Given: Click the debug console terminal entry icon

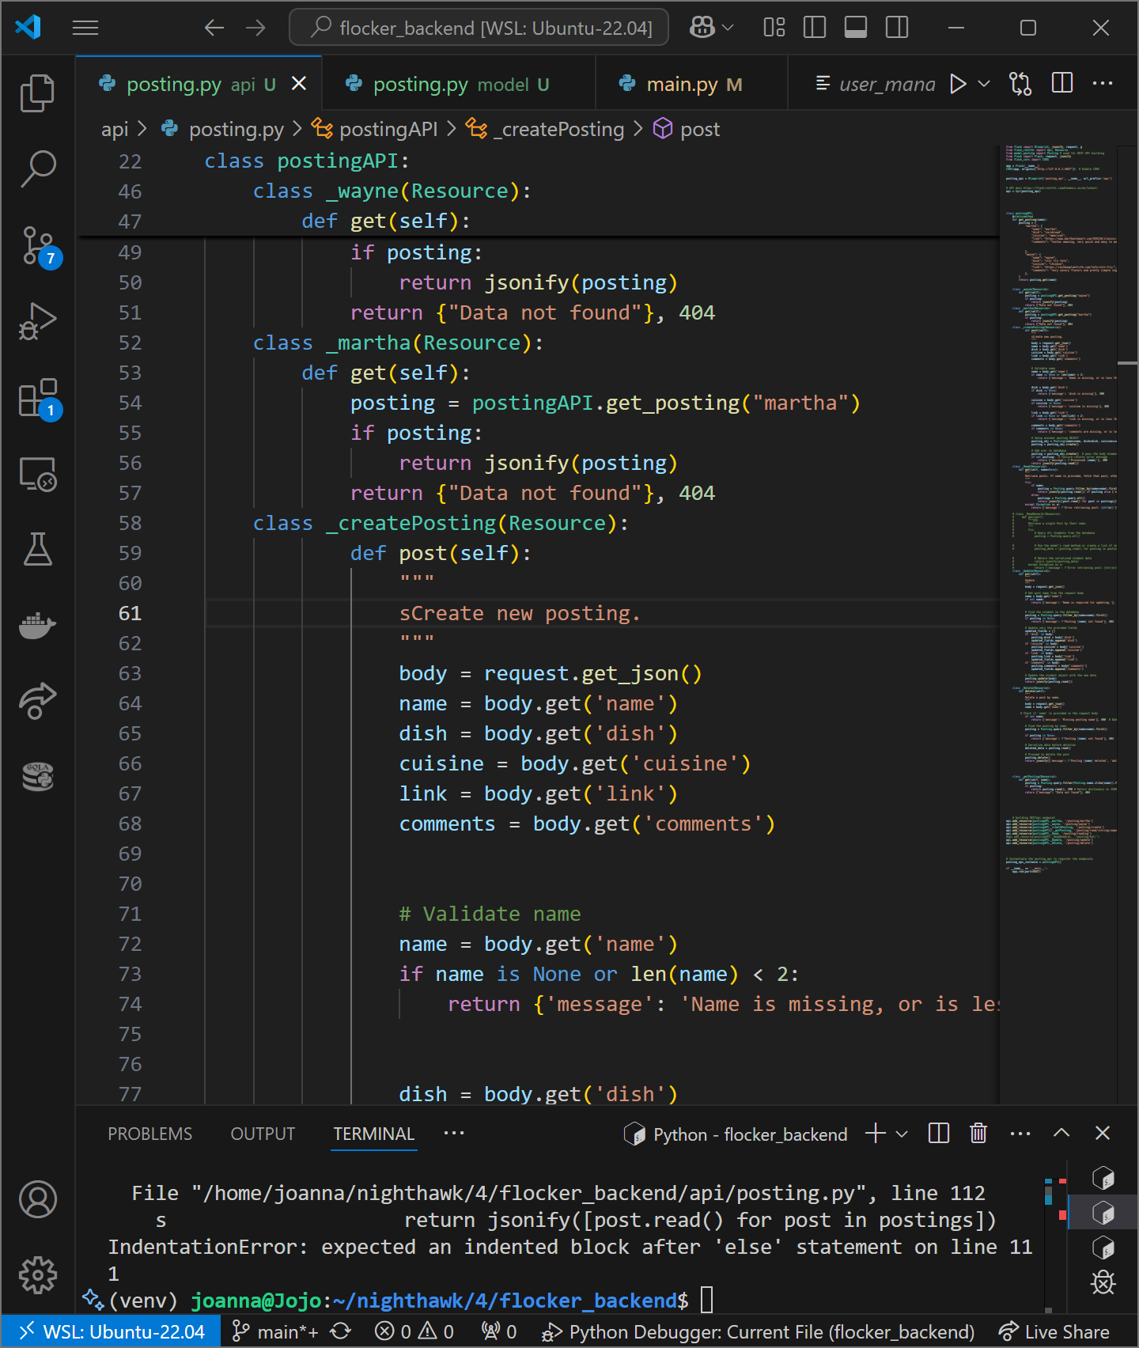Looking at the screenshot, I should 1103,1282.
